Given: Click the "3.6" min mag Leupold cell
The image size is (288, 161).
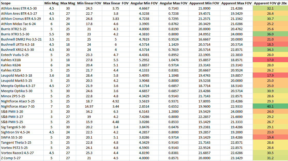Looking at the screenshot, I should click(x=51, y=75).
